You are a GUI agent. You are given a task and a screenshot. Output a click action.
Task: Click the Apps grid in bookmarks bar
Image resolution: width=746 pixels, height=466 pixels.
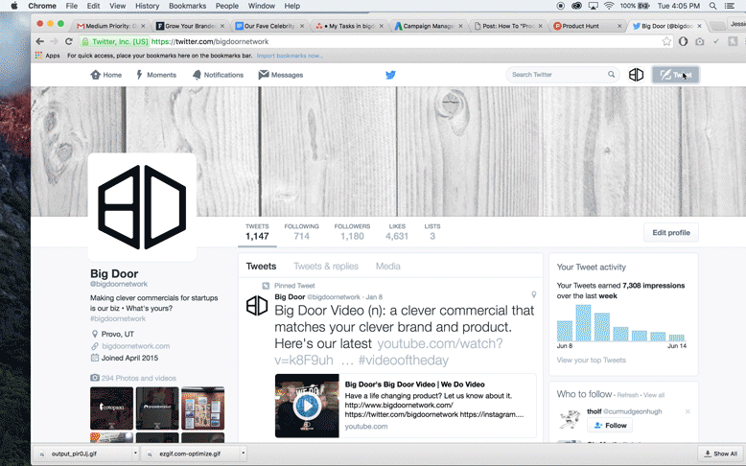(39, 56)
